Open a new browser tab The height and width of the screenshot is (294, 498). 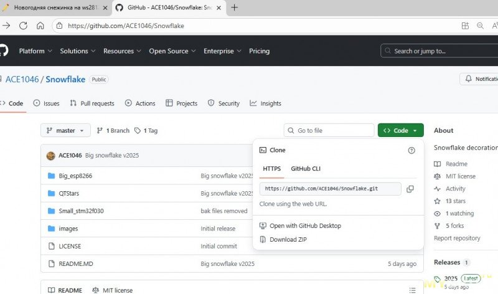click(x=235, y=7)
